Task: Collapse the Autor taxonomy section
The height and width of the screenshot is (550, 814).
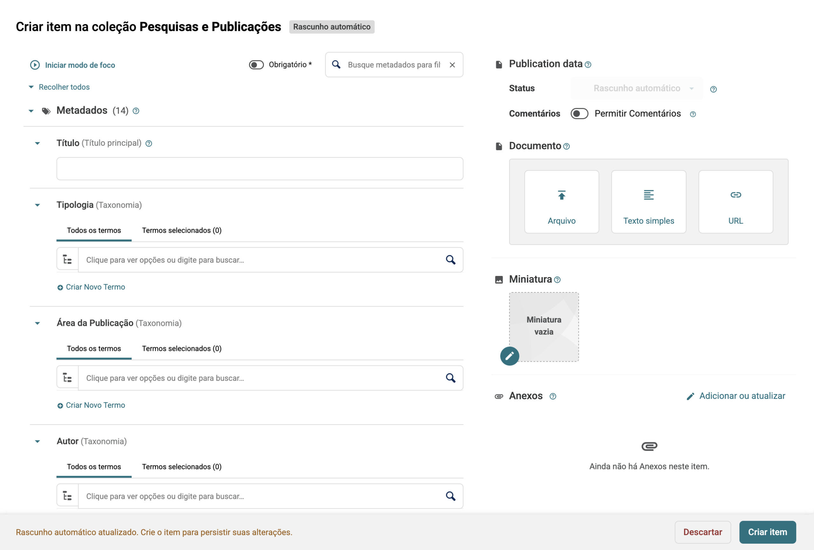Action: (x=38, y=441)
